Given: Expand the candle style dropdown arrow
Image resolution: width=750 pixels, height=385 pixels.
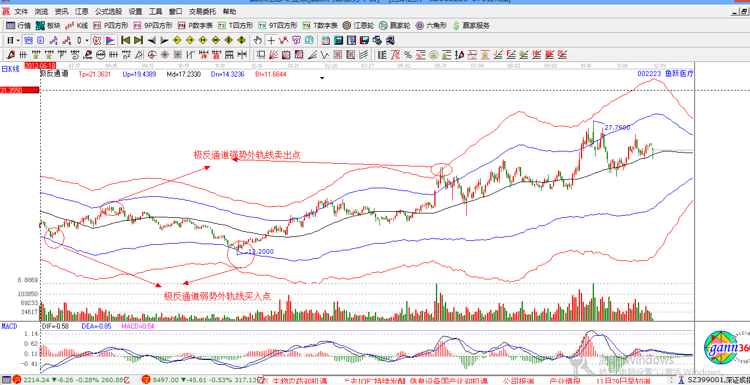Looking at the screenshot, I should pos(86,40).
